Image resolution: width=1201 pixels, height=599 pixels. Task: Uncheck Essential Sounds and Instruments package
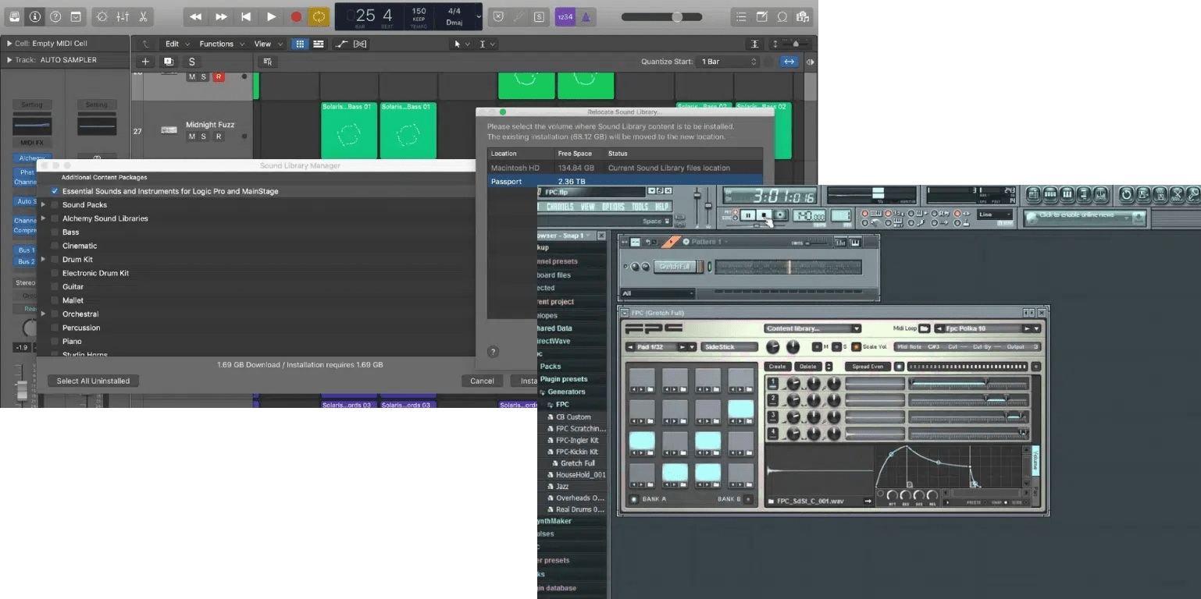pyautogui.click(x=55, y=190)
